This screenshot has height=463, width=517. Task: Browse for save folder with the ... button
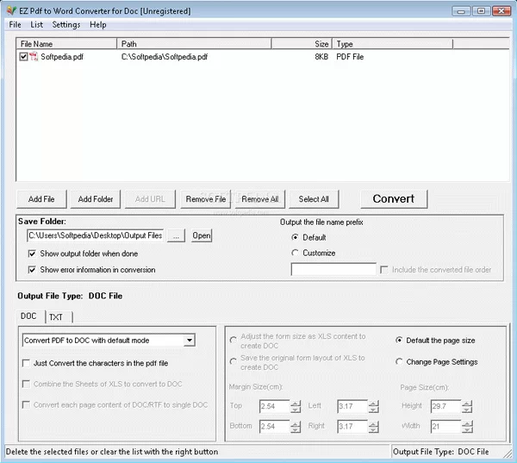tap(176, 235)
